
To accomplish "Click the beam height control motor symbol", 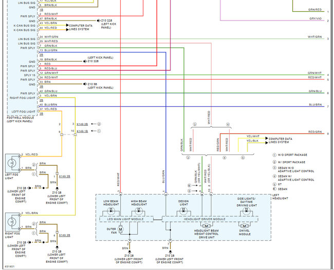I will 206,226.
